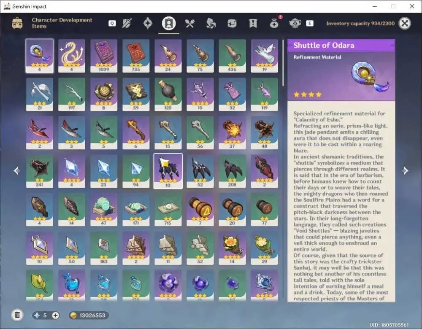
Task: Select the white branch item with count 197
Action: (x=72, y=94)
